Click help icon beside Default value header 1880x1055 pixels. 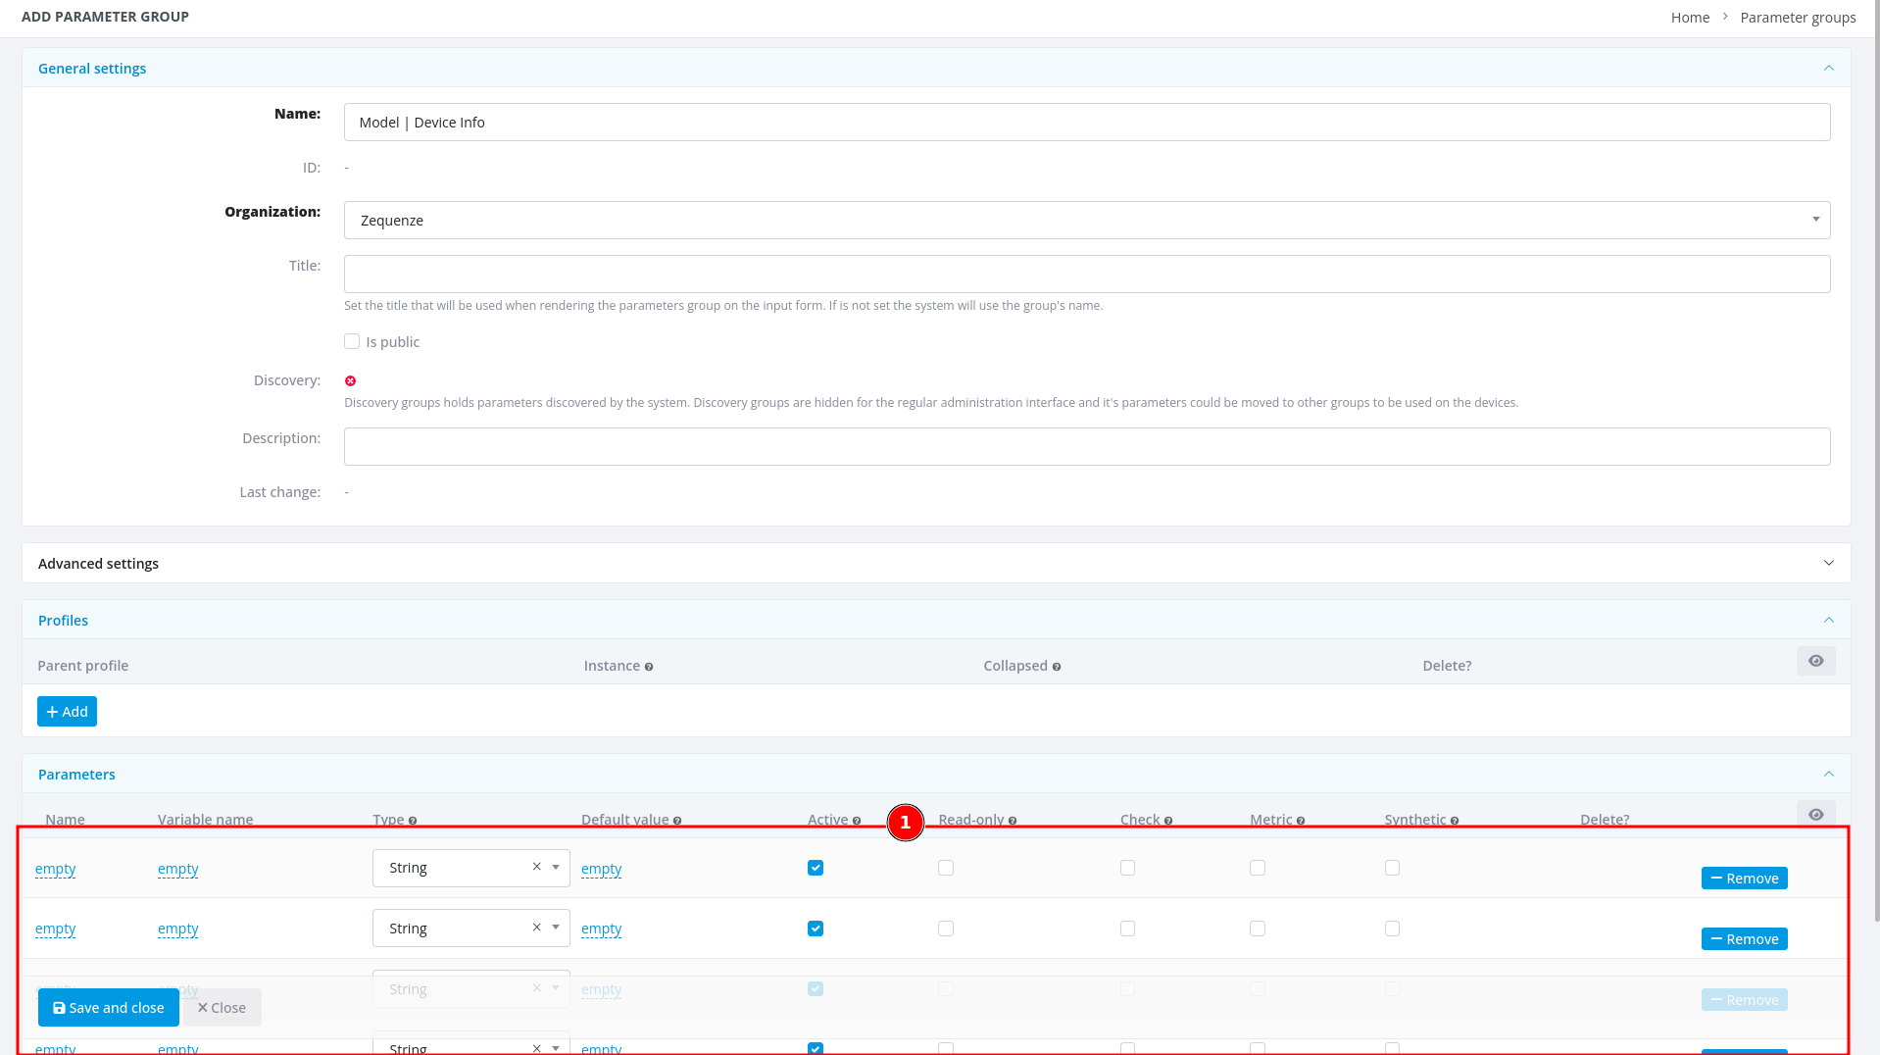[677, 821]
